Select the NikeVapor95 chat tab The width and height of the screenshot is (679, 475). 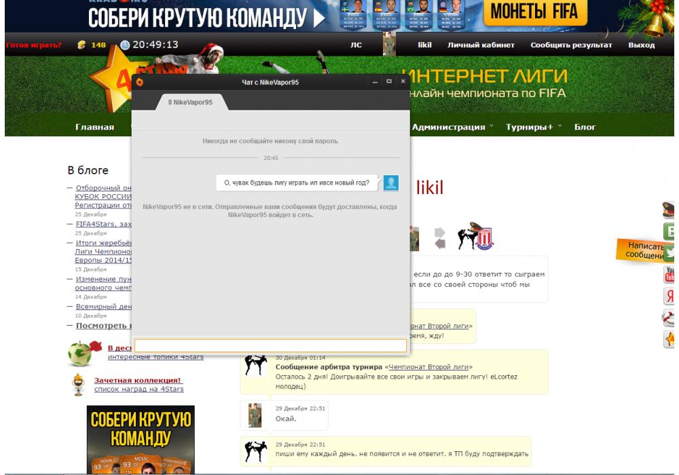coord(191,102)
